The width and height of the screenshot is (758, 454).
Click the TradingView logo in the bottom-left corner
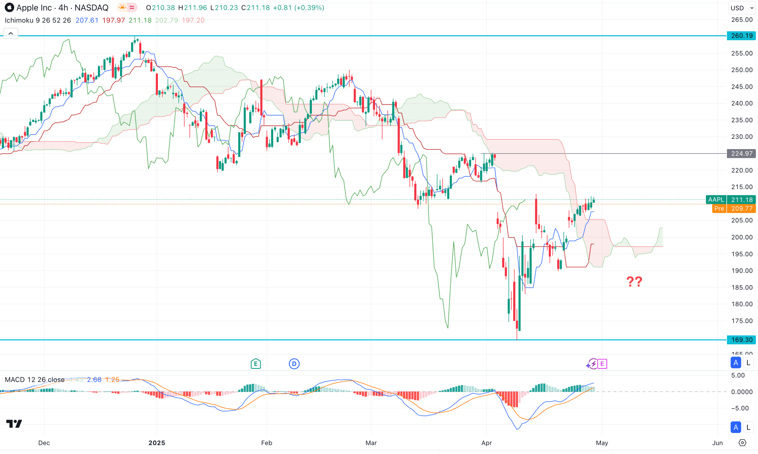14,424
